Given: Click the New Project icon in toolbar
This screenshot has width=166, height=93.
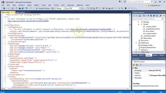Looking at the screenshot, I should pyautogui.click(x=12, y=8).
